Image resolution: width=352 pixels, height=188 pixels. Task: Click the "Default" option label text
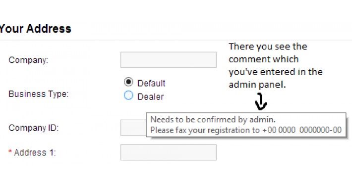pyautogui.click(x=151, y=83)
